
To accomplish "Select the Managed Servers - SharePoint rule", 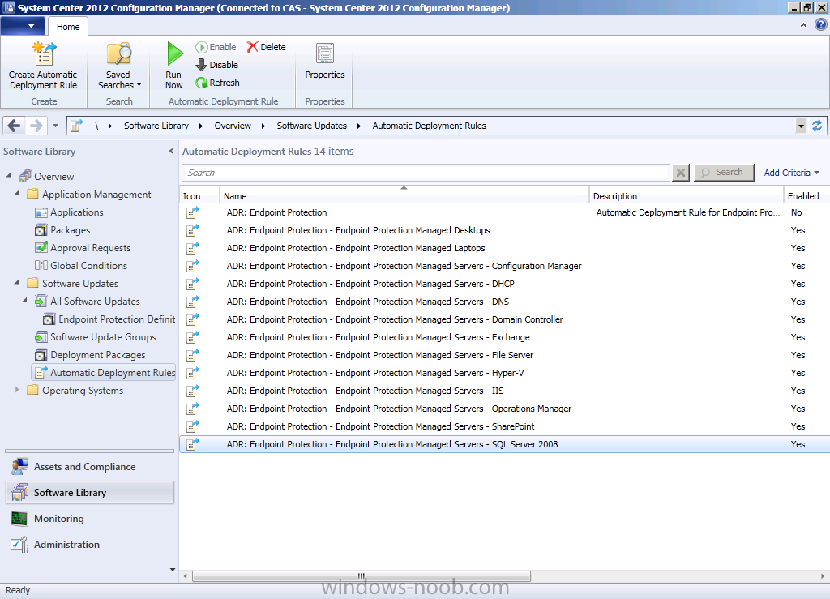I will tap(504, 426).
